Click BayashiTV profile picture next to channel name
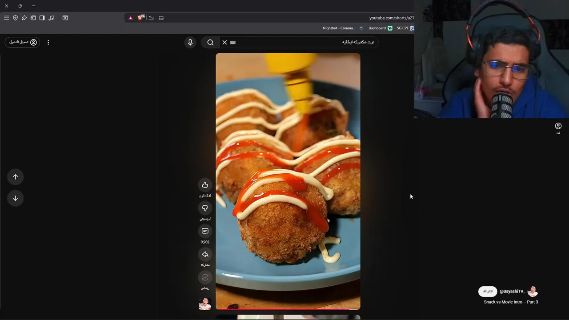 pos(533,292)
